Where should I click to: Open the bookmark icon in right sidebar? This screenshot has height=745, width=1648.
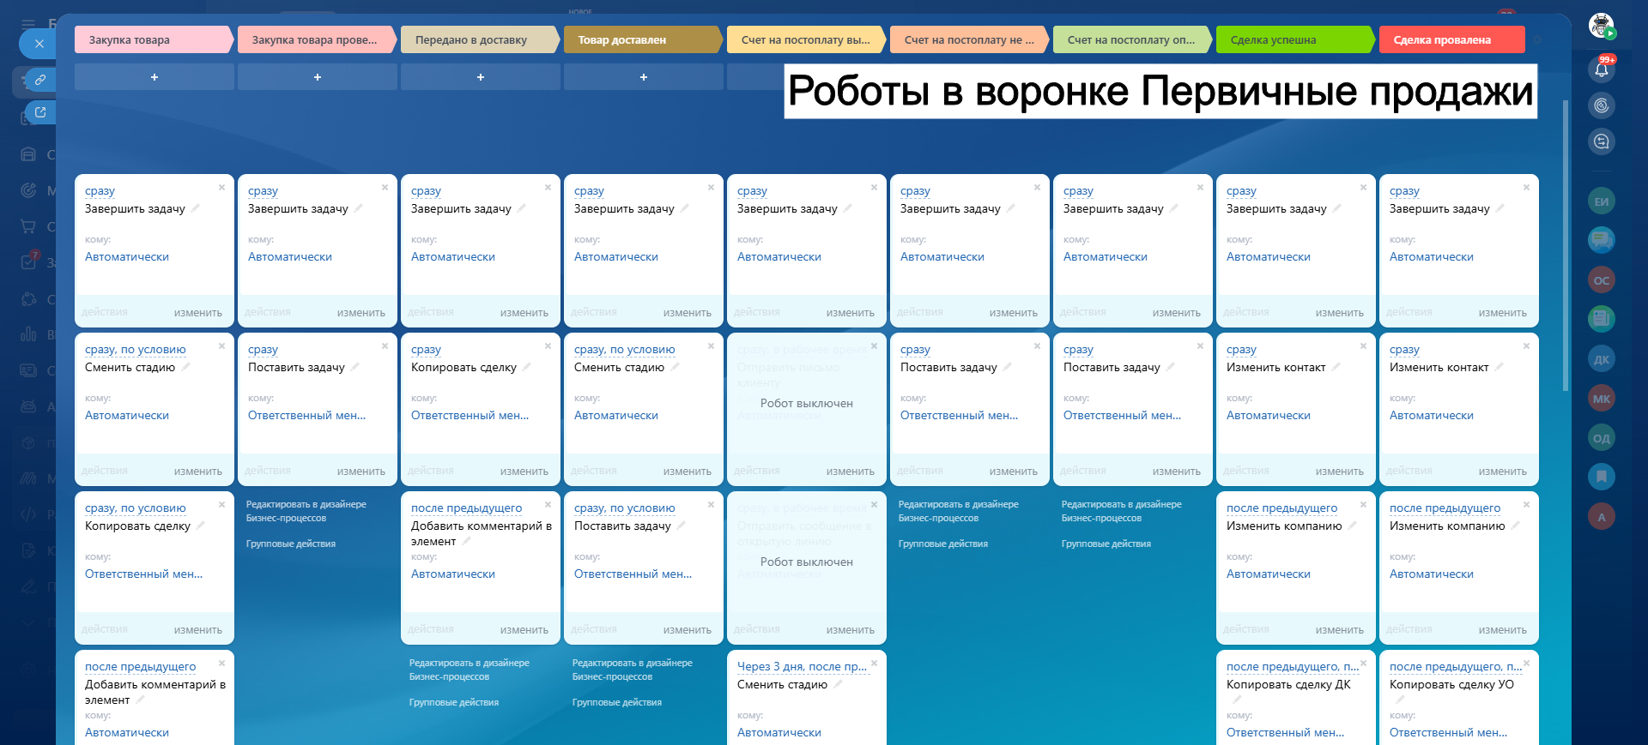tap(1602, 476)
